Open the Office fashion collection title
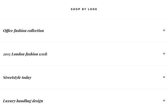Image resolution: width=168 pixels, height=112 pixels. pyautogui.click(x=23, y=31)
